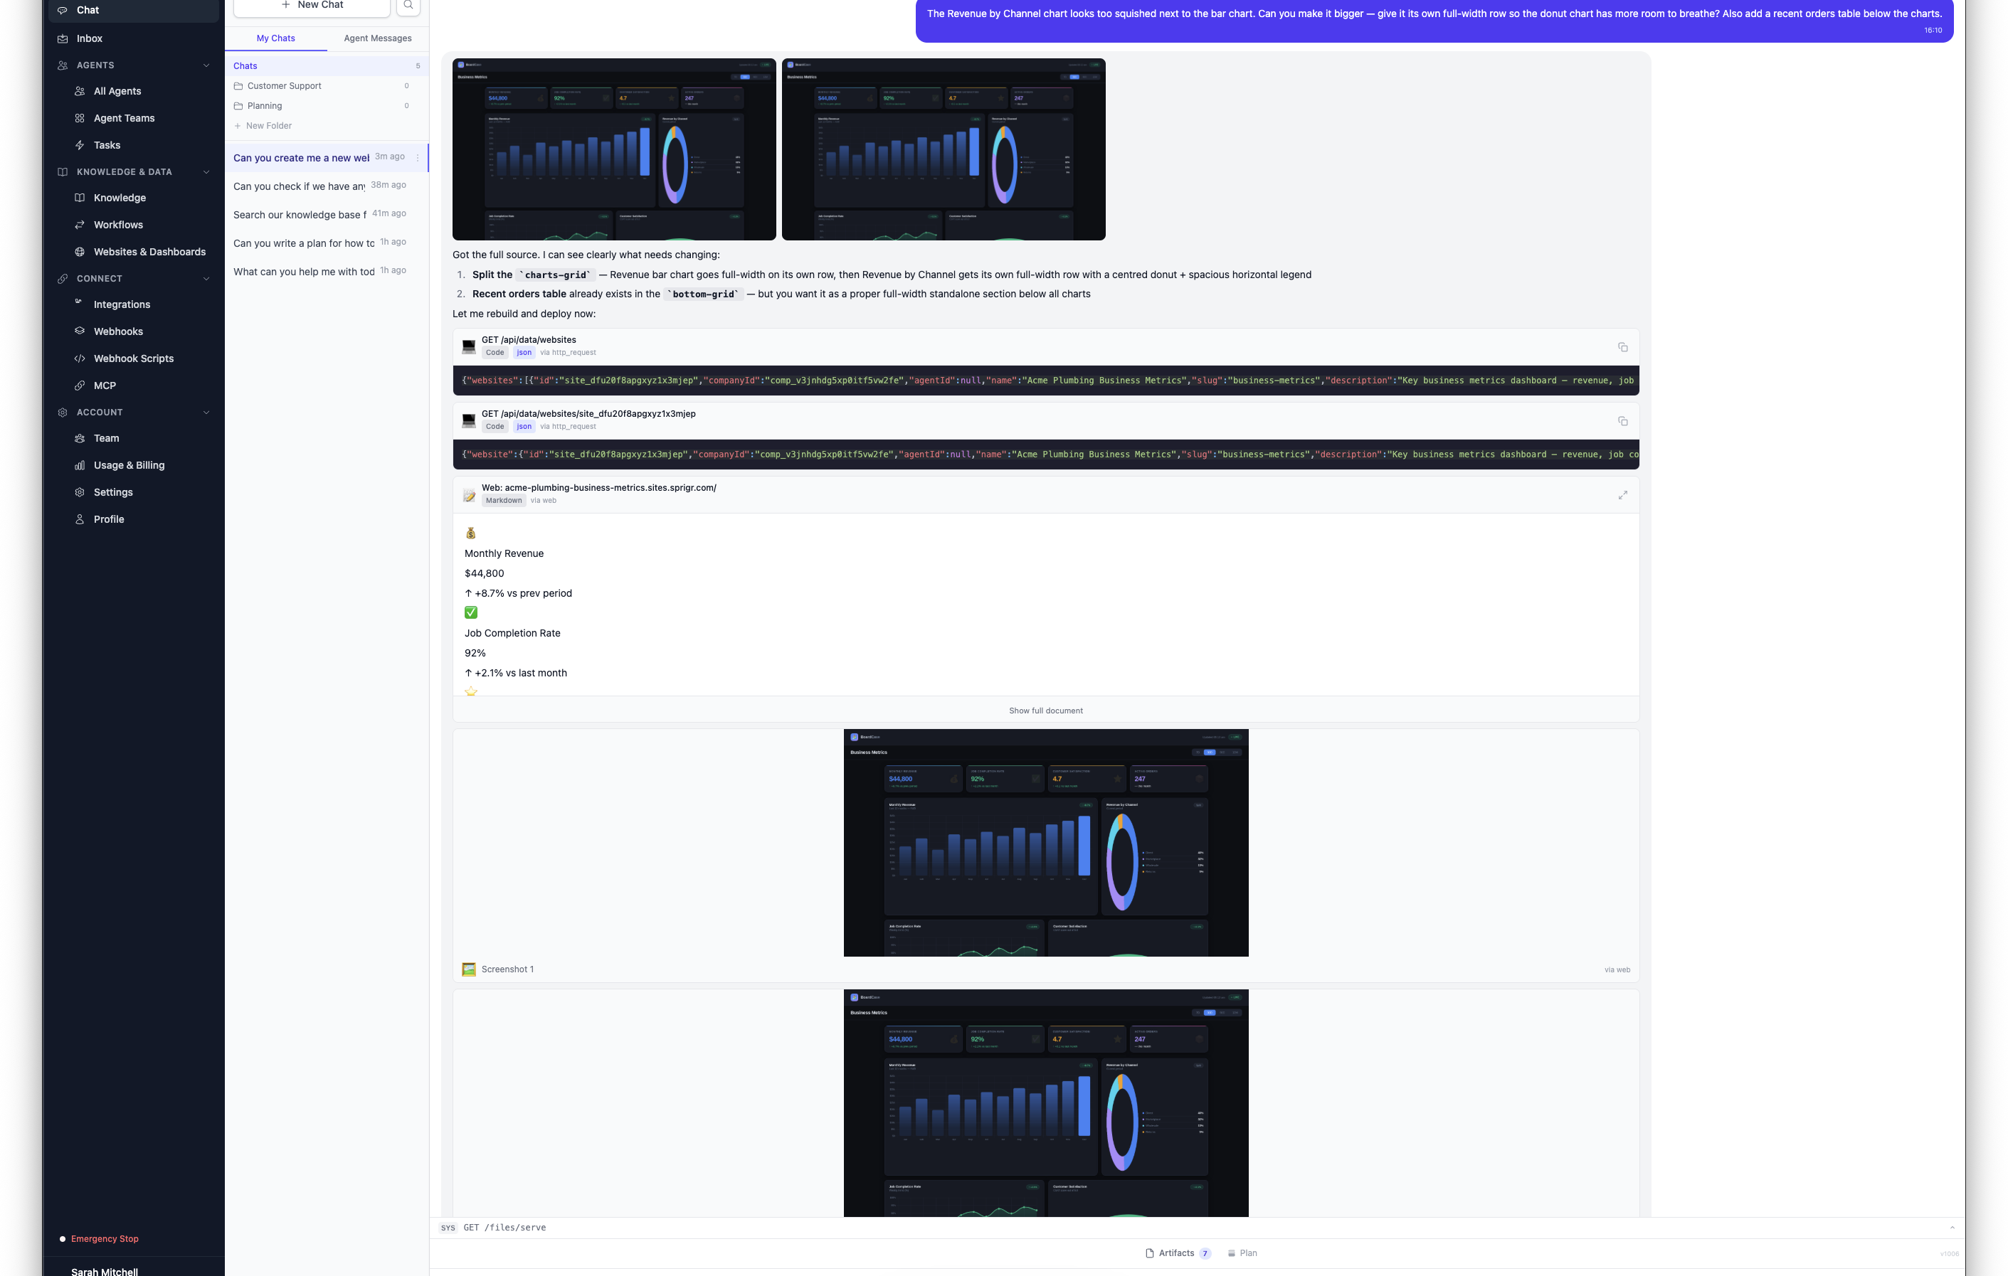The height and width of the screenshot is (1276, 2008).
Task: Start a New Chat
Action: 312,4
